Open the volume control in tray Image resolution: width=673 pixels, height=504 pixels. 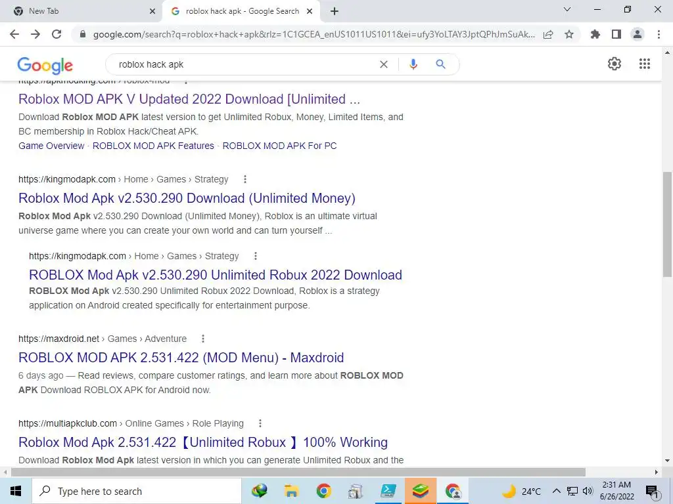click(588, 491)
